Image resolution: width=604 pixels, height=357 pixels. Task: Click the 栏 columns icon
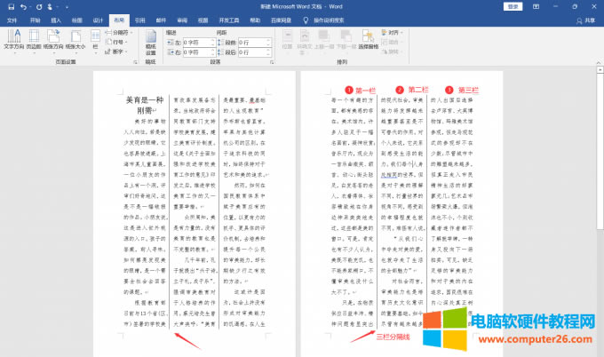96,39
